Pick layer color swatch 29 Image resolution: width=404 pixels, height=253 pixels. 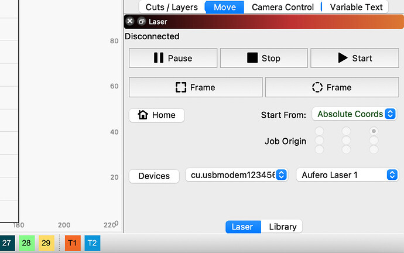point(46,243)
